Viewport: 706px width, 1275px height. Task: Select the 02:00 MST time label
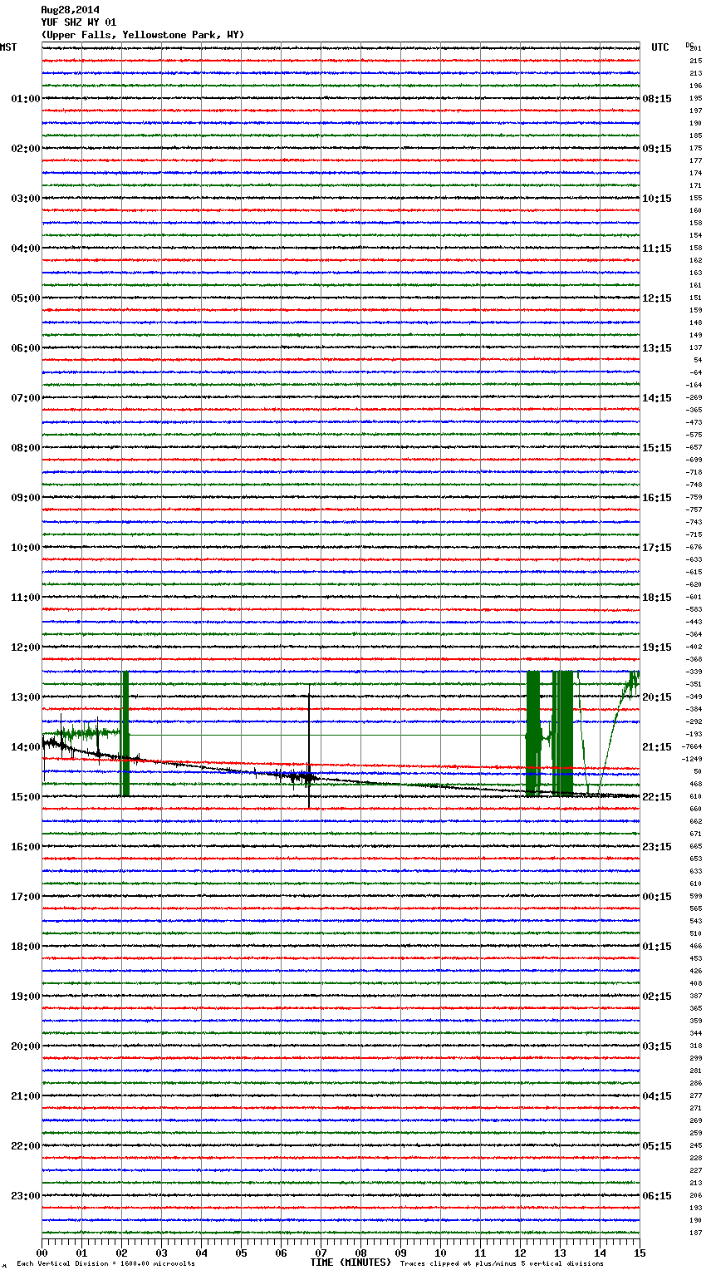click(26, 149)
